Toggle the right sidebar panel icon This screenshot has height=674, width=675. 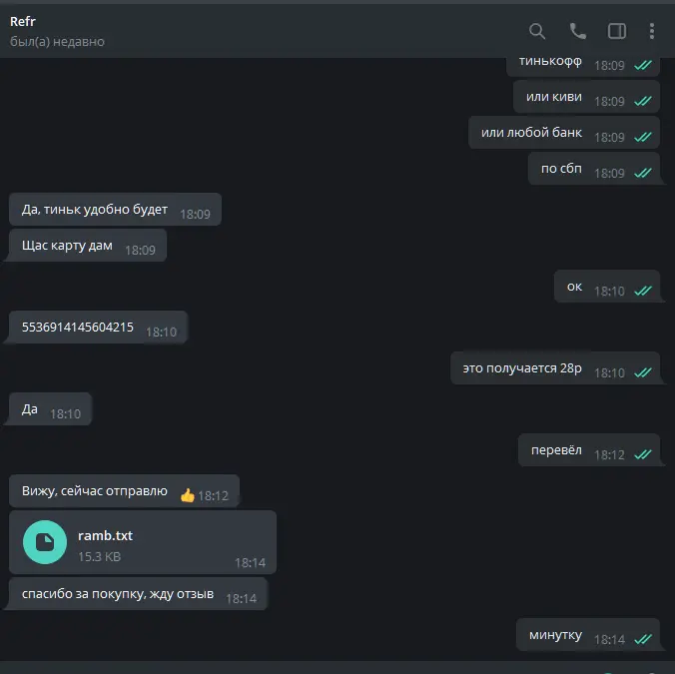616,31
